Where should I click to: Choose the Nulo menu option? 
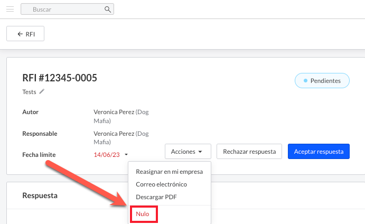[x=143, y=214]
